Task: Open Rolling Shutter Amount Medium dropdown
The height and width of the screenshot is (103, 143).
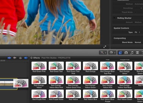Action: (x=138, y=22)
